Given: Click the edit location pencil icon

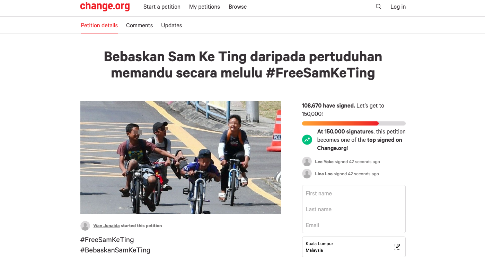Looking at the screenshot, I should point(397,247).
